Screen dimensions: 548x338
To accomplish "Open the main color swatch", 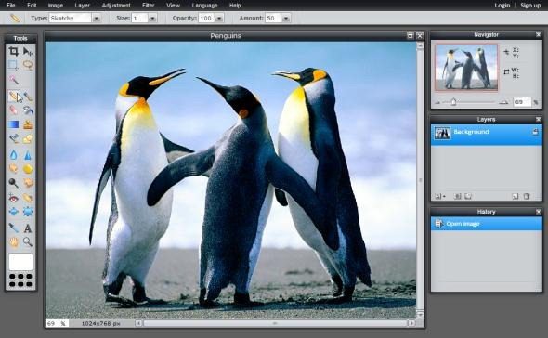I will [20, 262].
